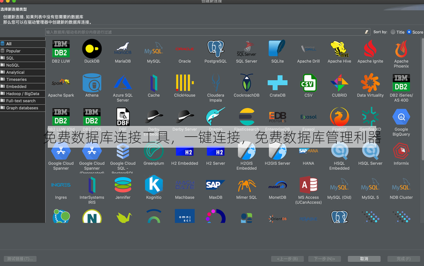Pick the Jennifer database icon
The width and height of the screenshot is (424, 266).
click(123, 186)
